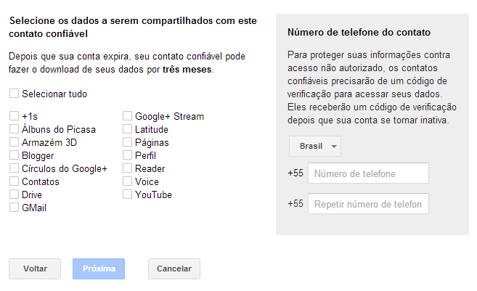Toggle the Latitude checkbox

click(x=128, y=129)
